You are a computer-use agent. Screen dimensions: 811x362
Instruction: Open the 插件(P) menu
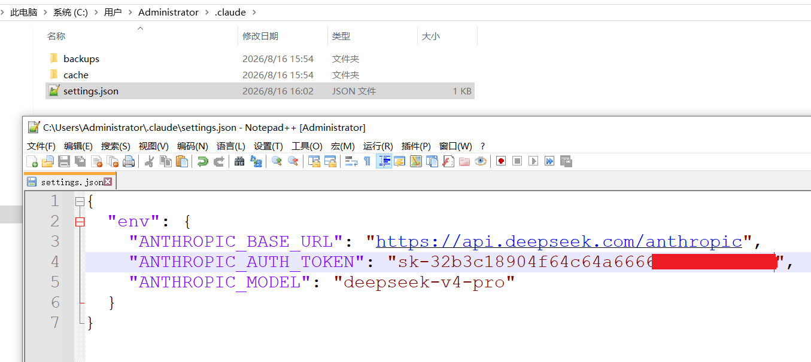(x=416, y=146)
